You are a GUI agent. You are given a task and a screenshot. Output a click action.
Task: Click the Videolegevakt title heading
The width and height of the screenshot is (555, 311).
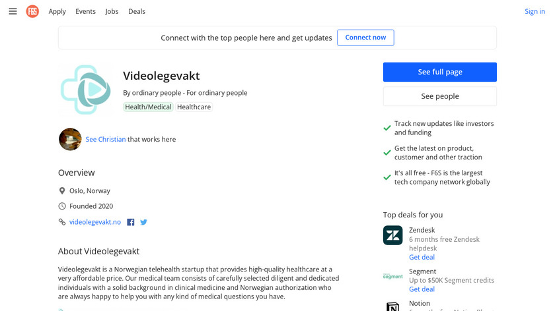pos(161,76)
